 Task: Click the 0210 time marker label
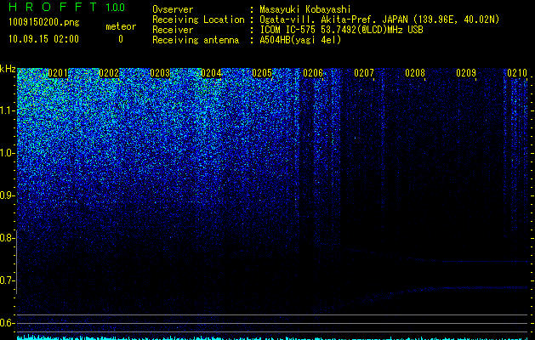point(517,73)
